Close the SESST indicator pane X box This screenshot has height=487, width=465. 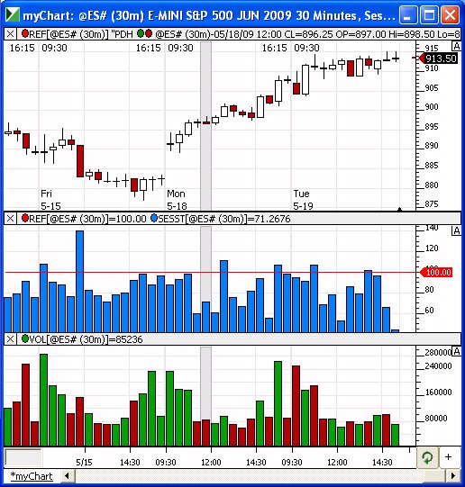10,219
